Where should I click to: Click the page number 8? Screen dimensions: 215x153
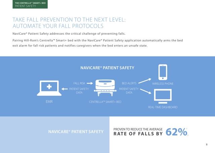point(207,145)
